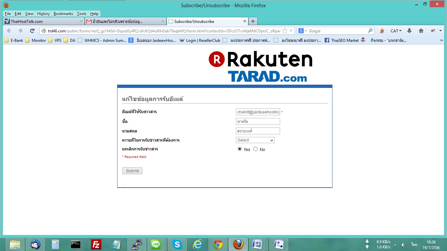This screenshot has width=447, height=251.
Task: Open the History menu
Action: 44,14
